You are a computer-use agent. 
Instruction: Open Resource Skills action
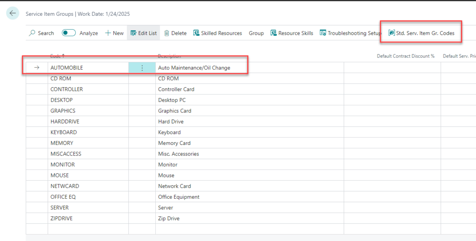(292, 33)
